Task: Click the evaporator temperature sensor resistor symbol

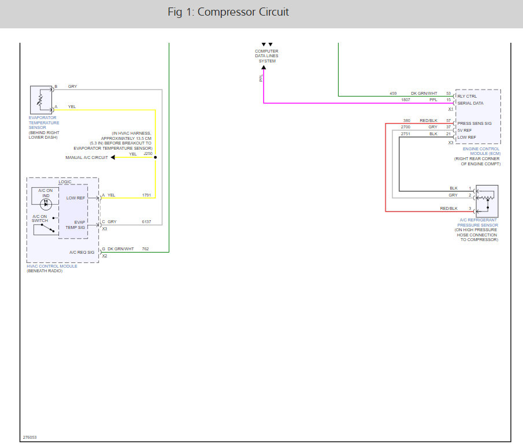Action: click(x=40, y=100)
